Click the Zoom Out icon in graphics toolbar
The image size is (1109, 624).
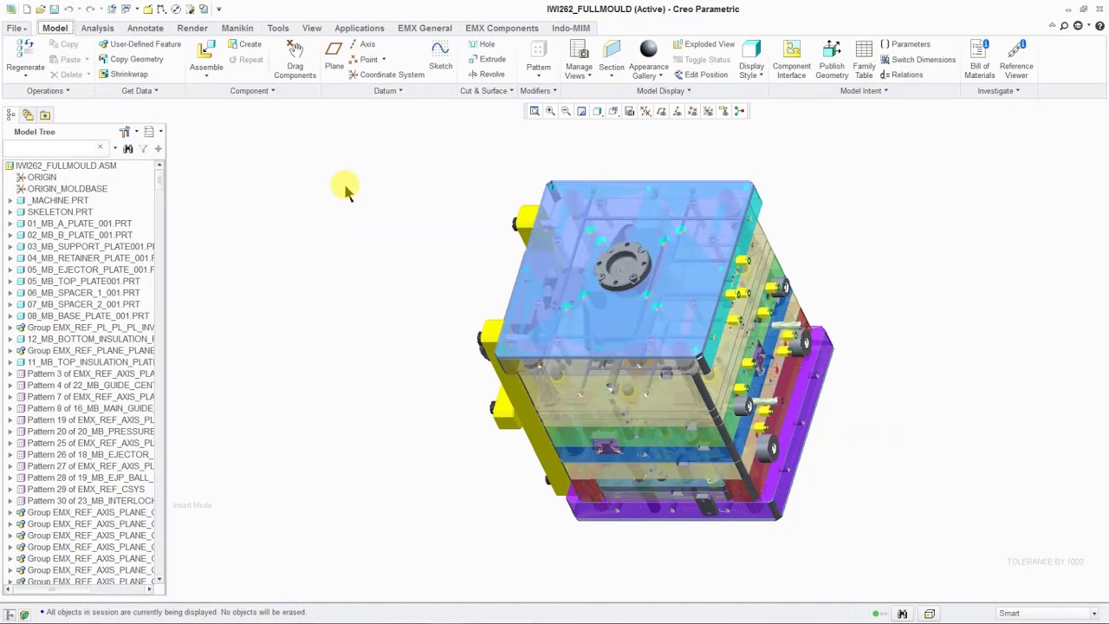566,111
